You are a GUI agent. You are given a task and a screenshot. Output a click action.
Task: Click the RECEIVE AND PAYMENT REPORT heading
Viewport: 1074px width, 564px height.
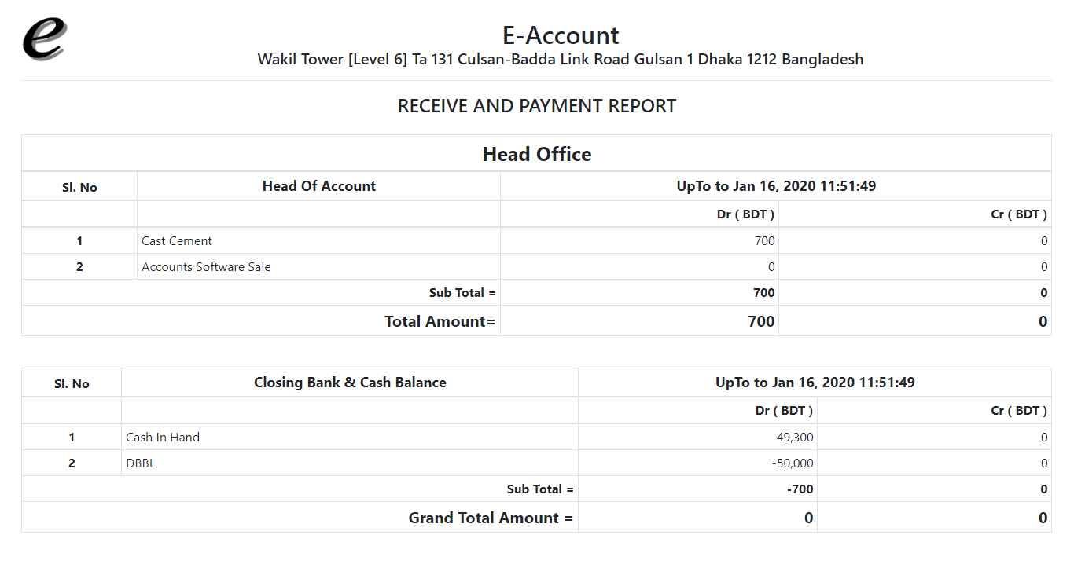(537, 105)
